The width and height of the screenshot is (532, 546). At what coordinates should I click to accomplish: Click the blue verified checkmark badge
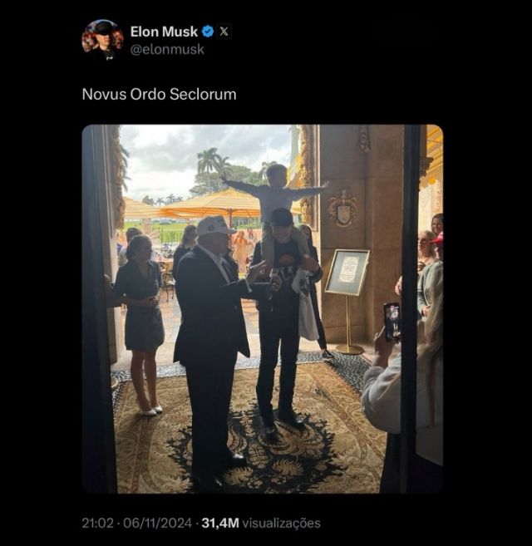click(208, 32)
